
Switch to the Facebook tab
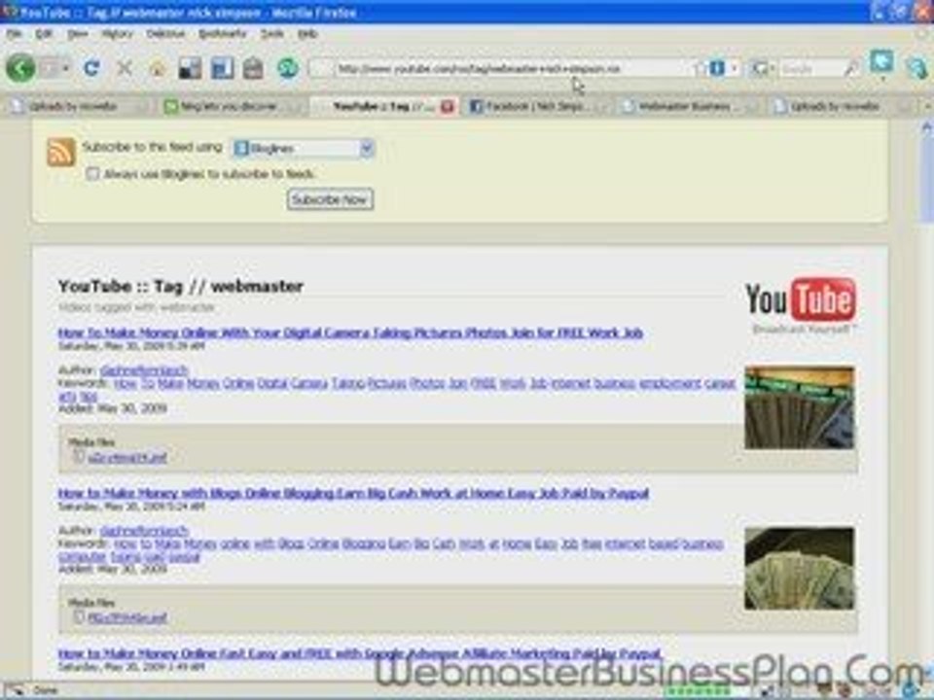click(536, 107)
